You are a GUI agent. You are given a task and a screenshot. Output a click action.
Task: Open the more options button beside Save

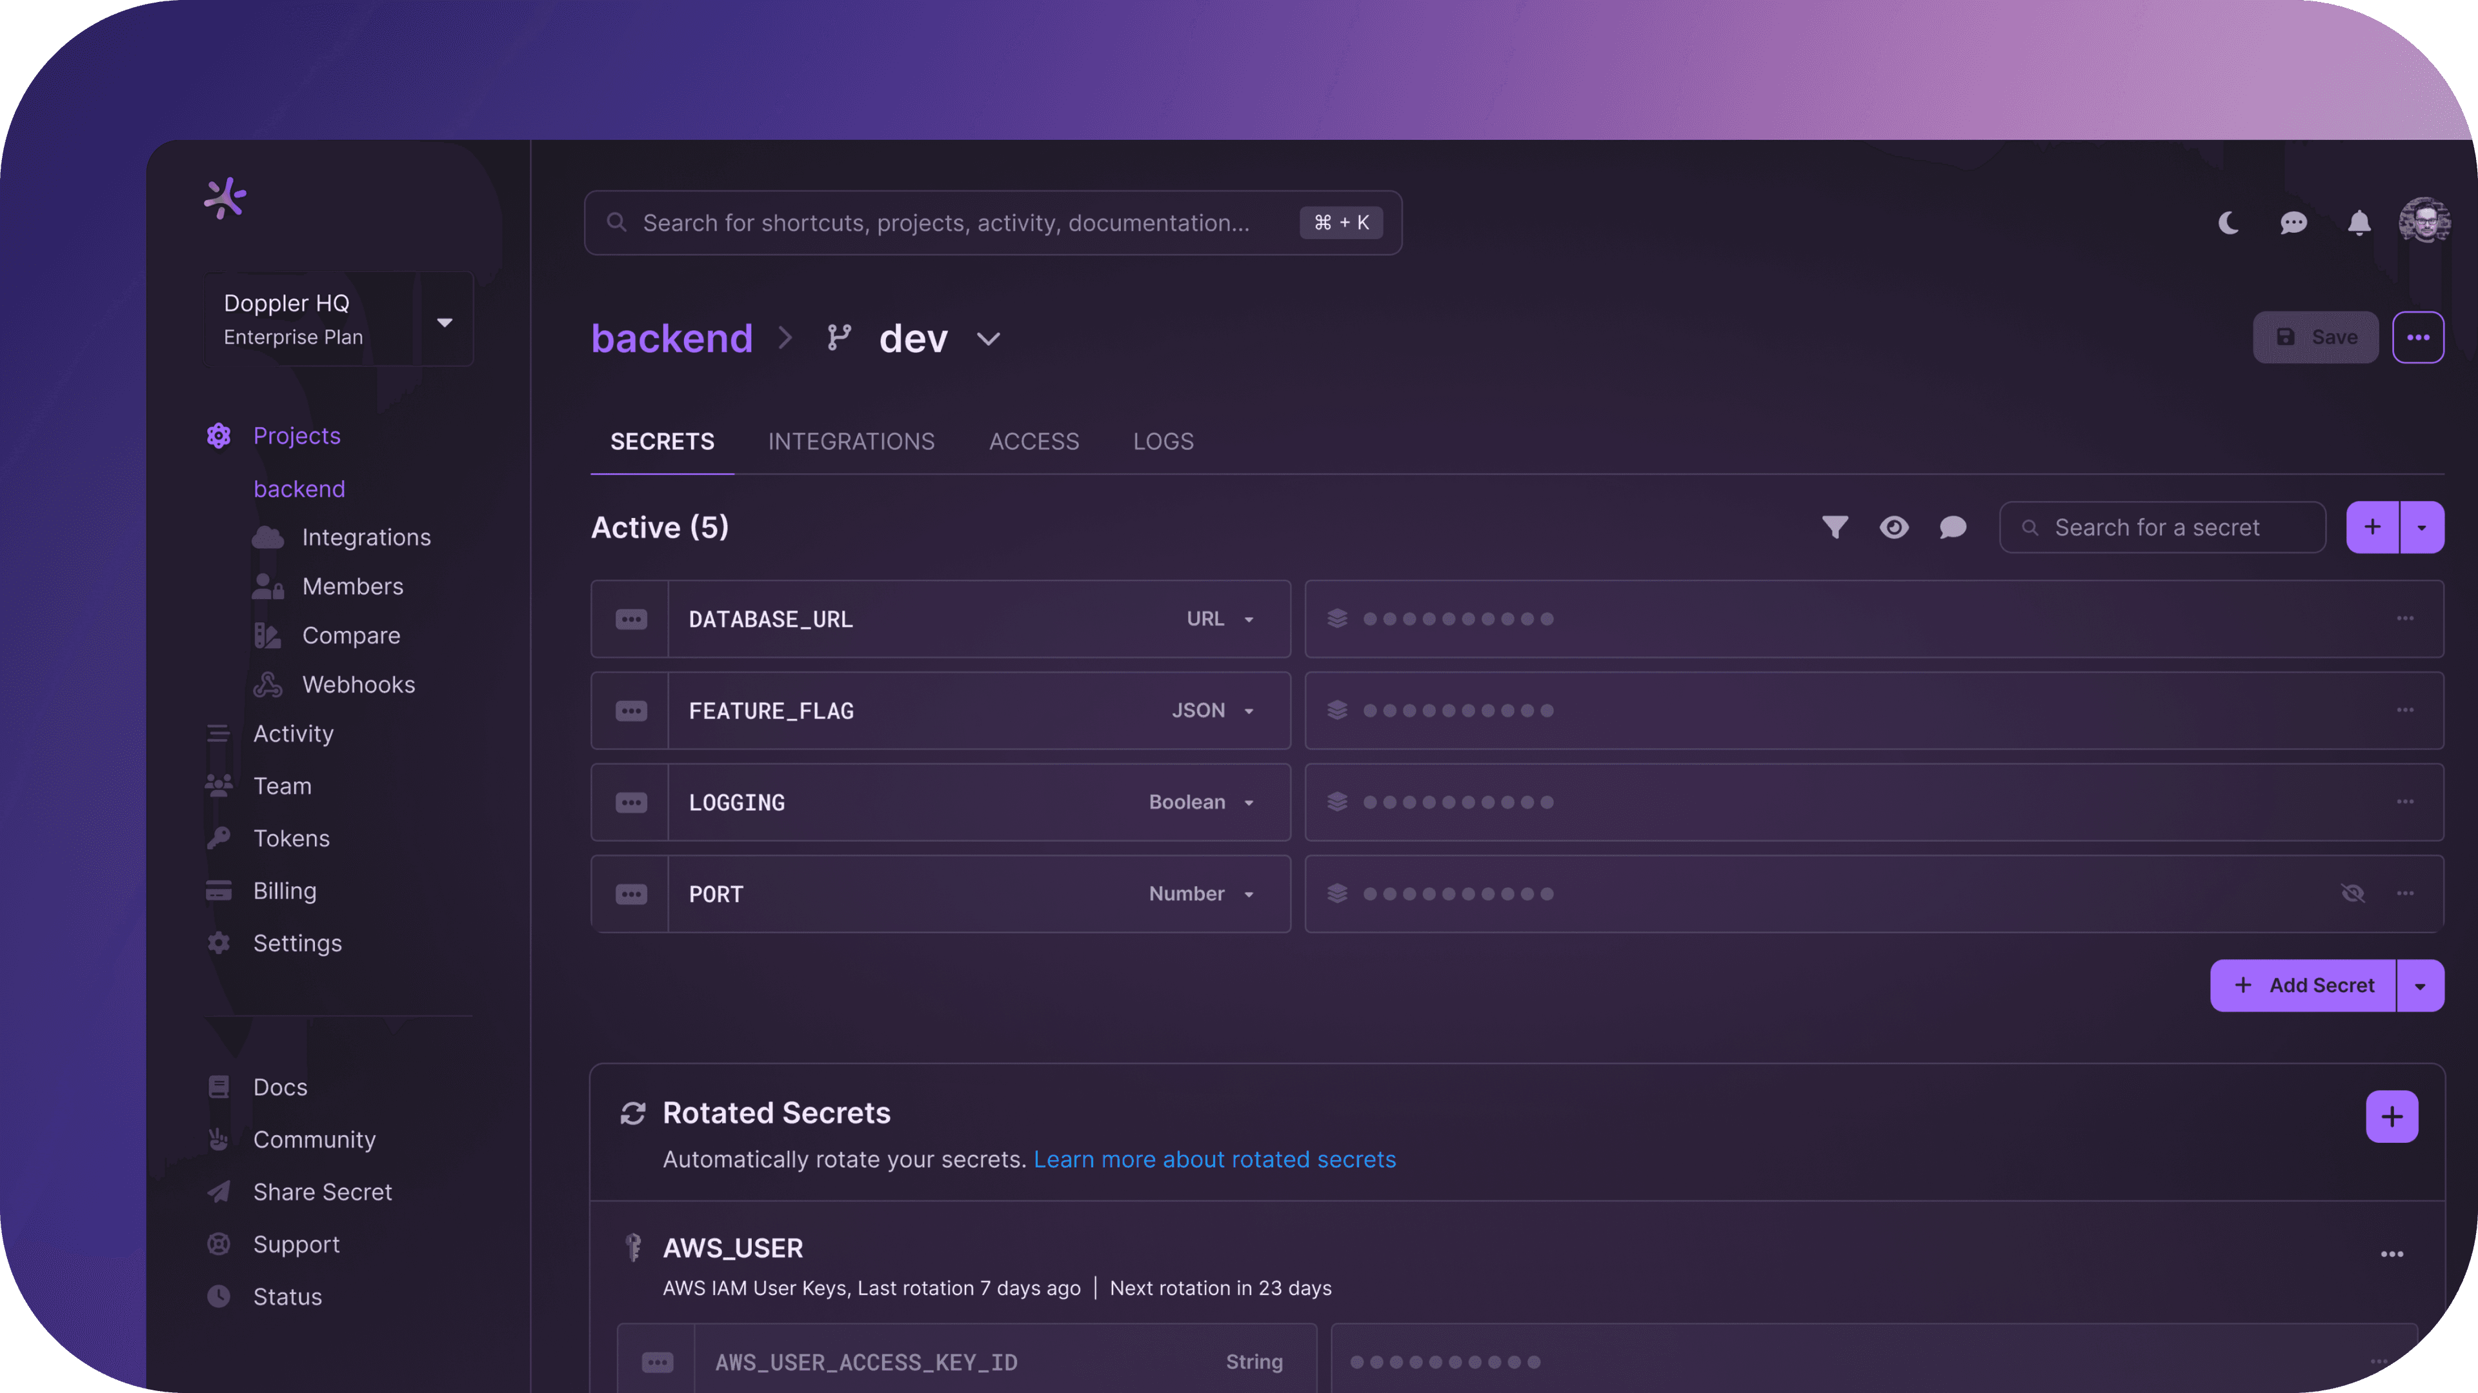tap(2419, 337)
